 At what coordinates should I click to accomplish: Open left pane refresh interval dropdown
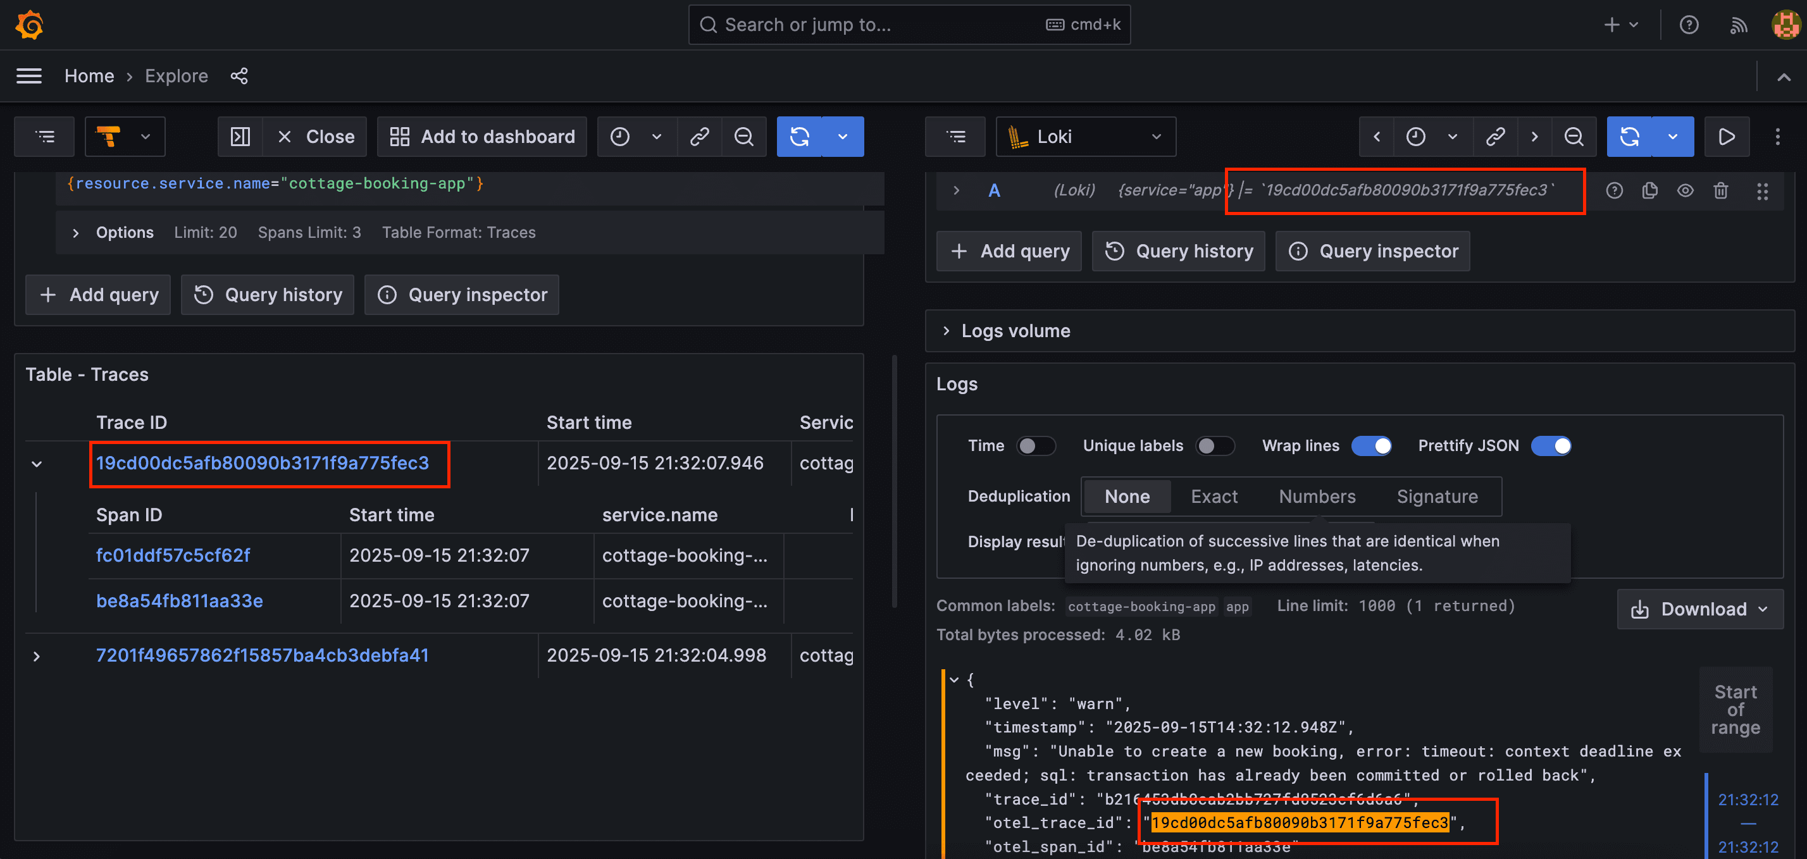click(843, 137)
